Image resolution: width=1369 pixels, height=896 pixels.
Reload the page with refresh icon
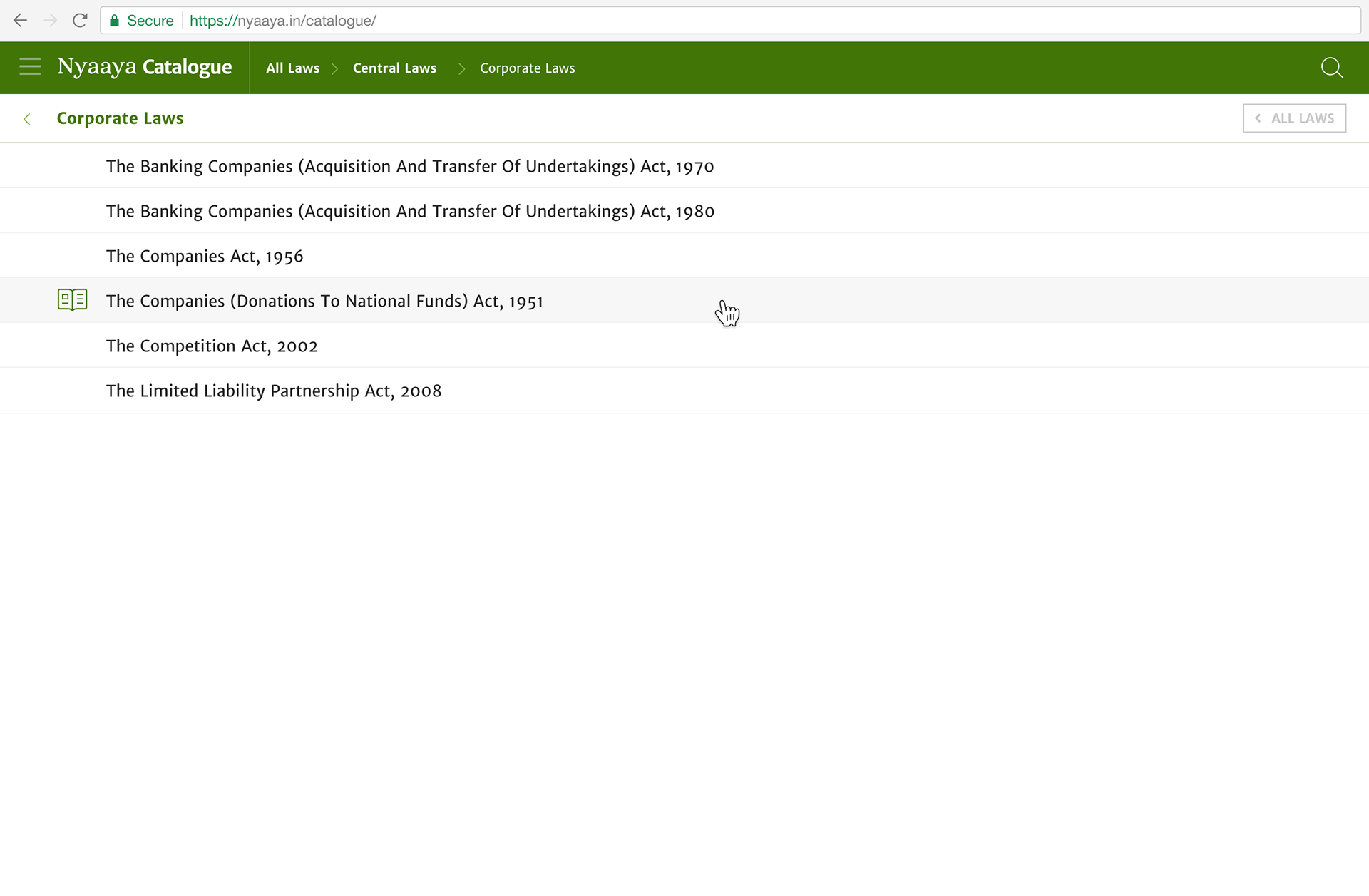[80, 21]
